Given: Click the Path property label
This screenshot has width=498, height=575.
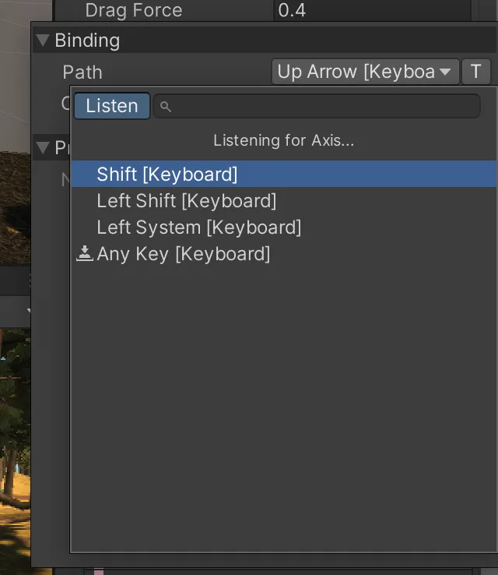Looking at the screenshot, I should click(x=82, y=72).
